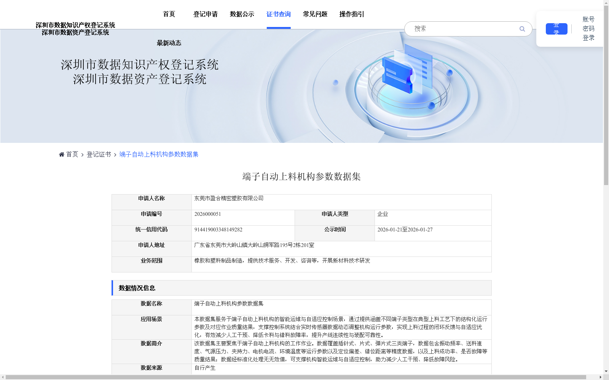The image size is (609, 380).
Task: Click application number 2026000051
Action: tap(208, 214)
